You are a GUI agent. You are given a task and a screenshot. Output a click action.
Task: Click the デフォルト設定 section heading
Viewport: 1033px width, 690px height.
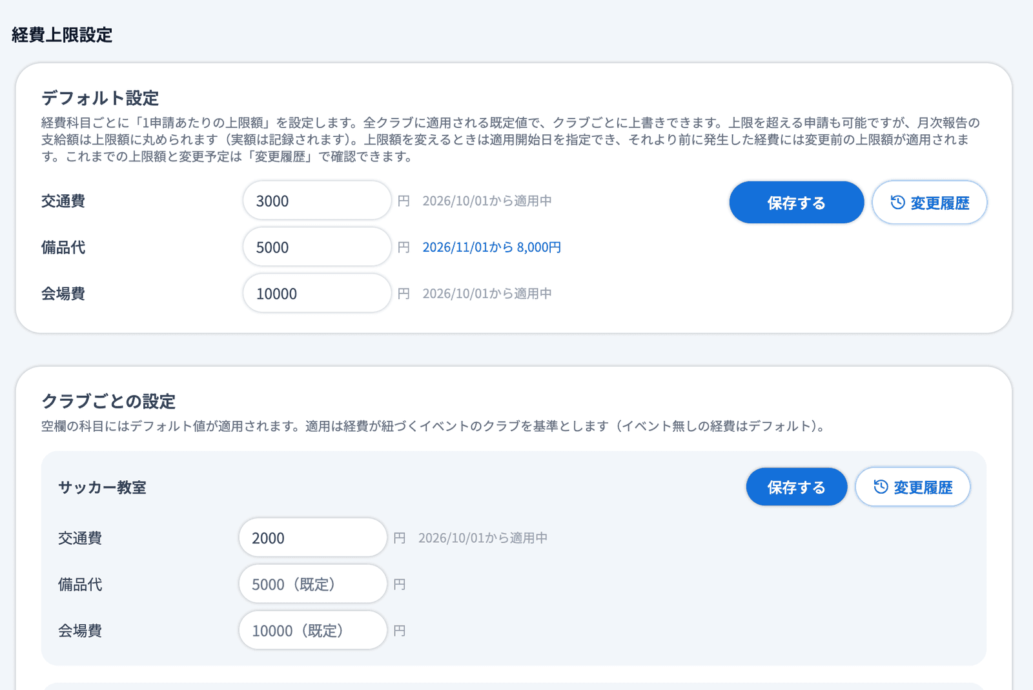click(100, 98)
